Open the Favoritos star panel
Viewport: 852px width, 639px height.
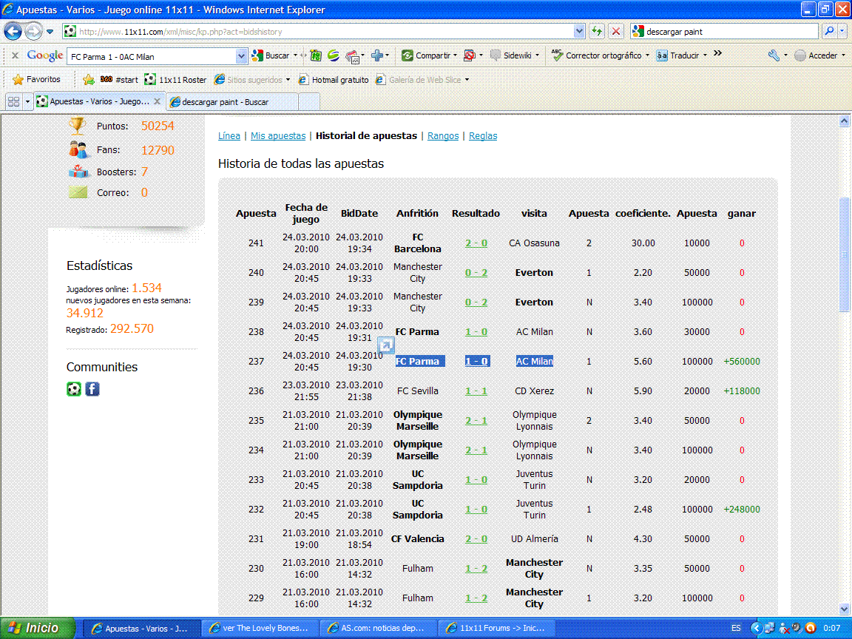[x=36, y=79]
